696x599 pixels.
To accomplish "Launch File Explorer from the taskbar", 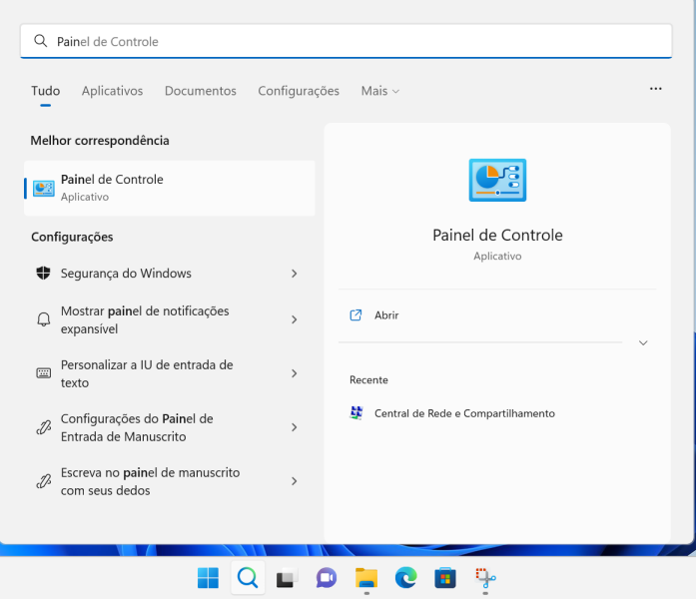I will coord(365,577).
